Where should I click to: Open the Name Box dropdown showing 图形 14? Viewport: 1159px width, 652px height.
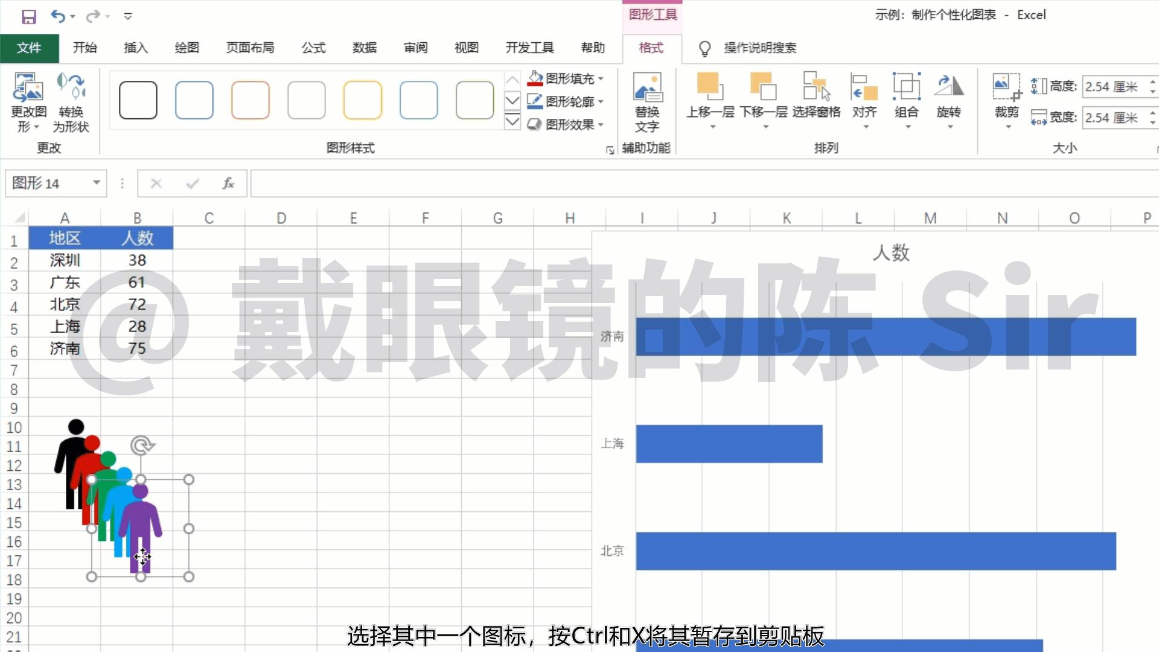click(95, 183)
